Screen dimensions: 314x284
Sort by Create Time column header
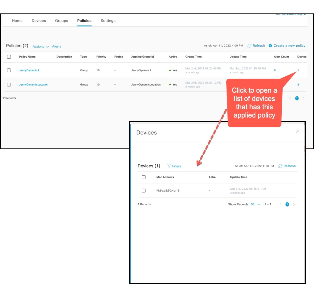pos(193,57)
